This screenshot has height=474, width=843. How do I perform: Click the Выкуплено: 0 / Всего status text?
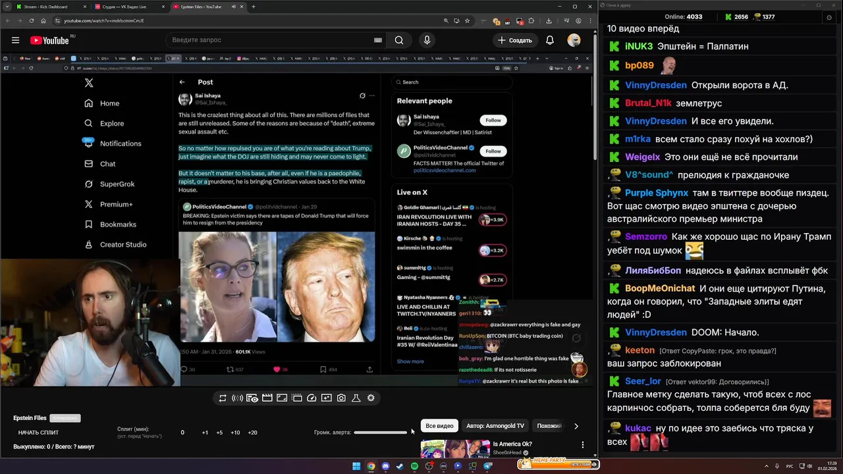click(54, 446)
